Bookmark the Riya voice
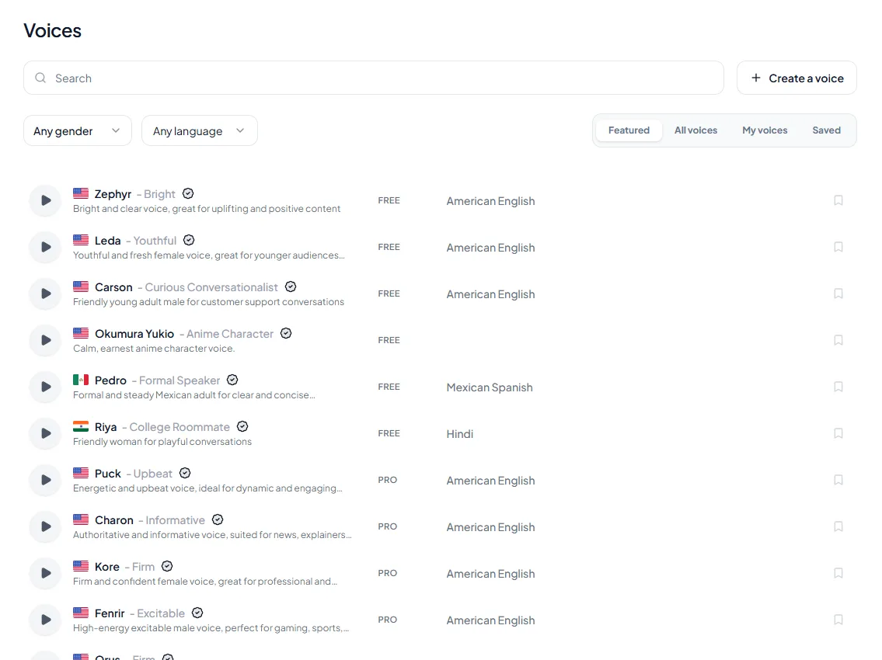The height and width of the screenshot is (660, 882). (x=838, y=433)
